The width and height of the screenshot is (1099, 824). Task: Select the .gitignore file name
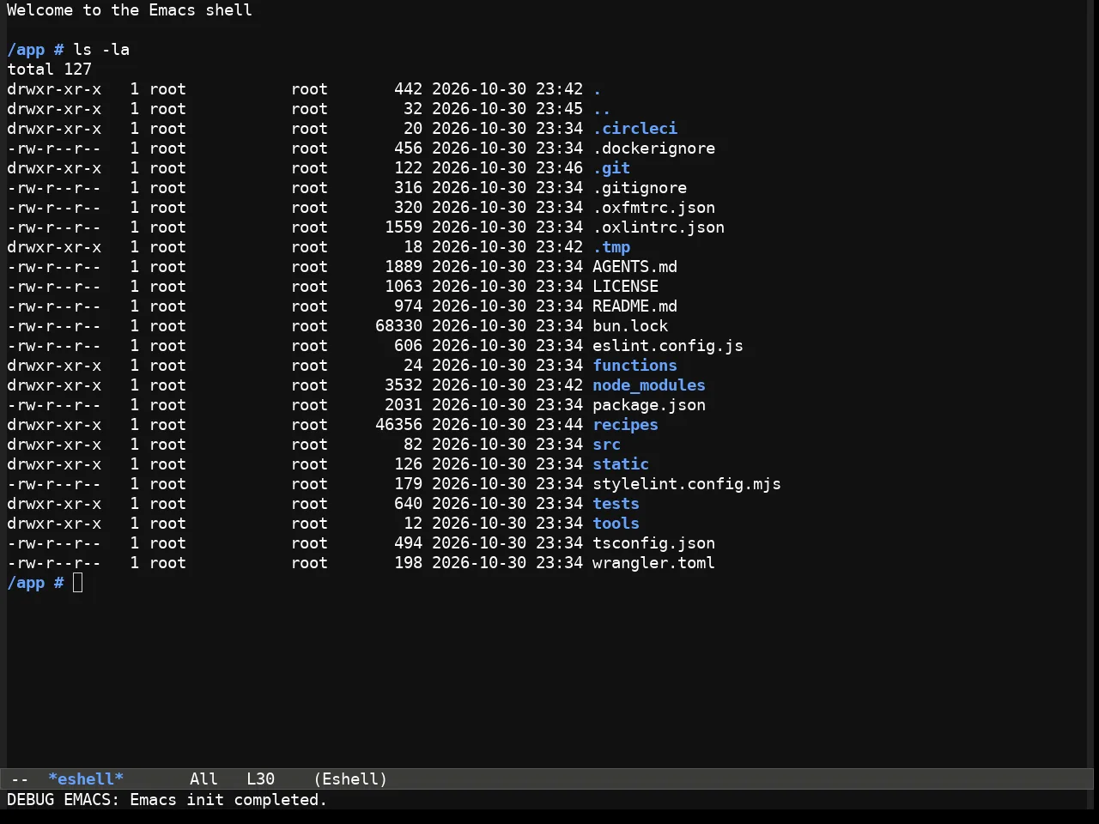click(x=640, y=188)
